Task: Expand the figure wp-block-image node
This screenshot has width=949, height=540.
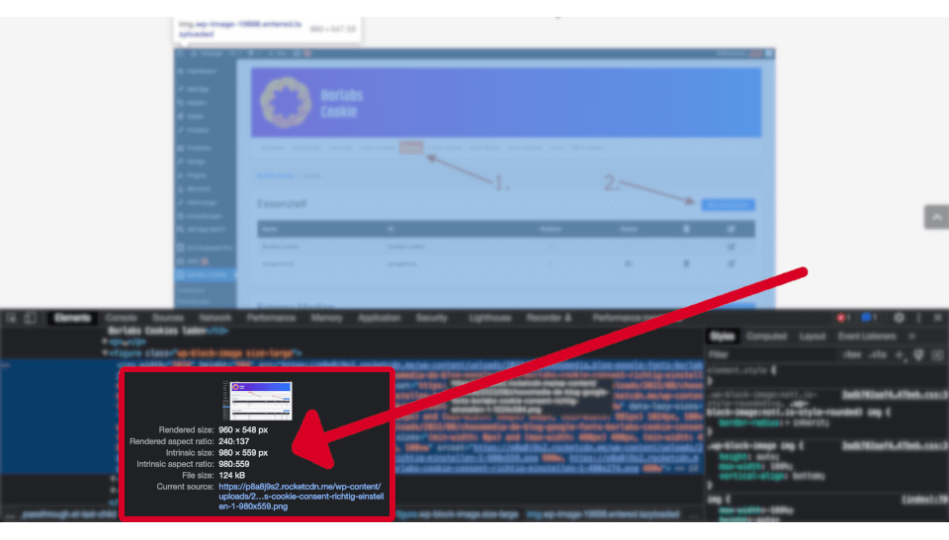Action: (106, 352)
